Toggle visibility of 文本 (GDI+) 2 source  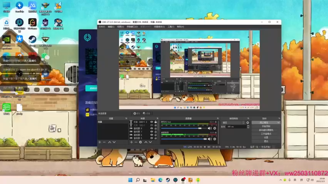(x=152, y=122)
